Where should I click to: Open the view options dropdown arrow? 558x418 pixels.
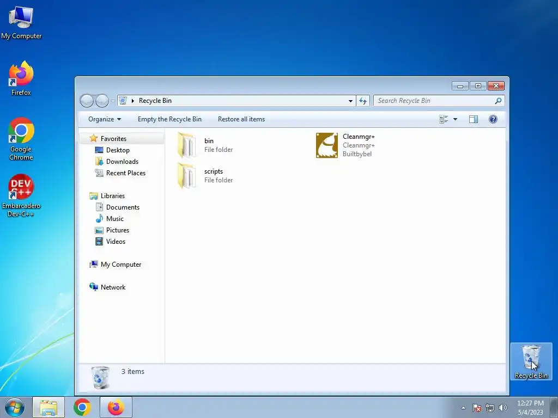coord(455,119)
